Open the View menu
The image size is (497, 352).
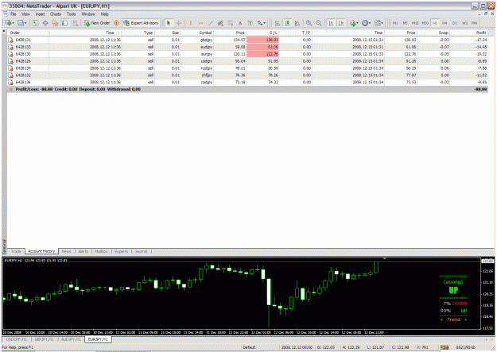click(25, 14)
